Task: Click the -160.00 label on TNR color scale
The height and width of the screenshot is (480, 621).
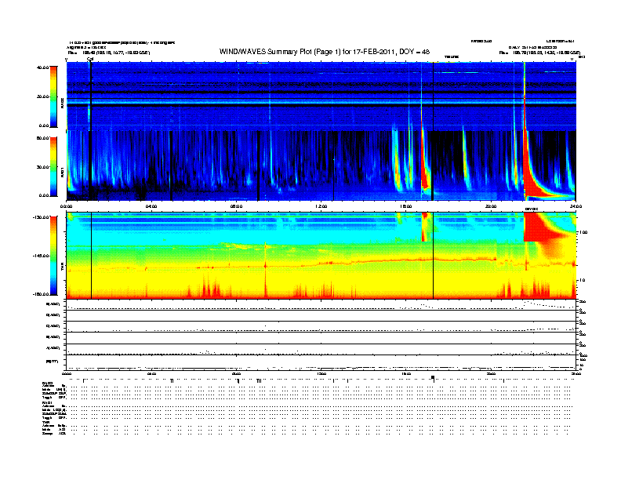Action: tap(42, 294)
